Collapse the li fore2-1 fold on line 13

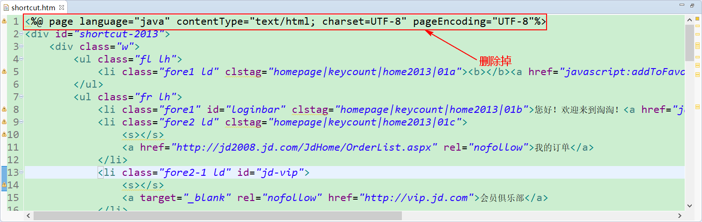point(21,172)
